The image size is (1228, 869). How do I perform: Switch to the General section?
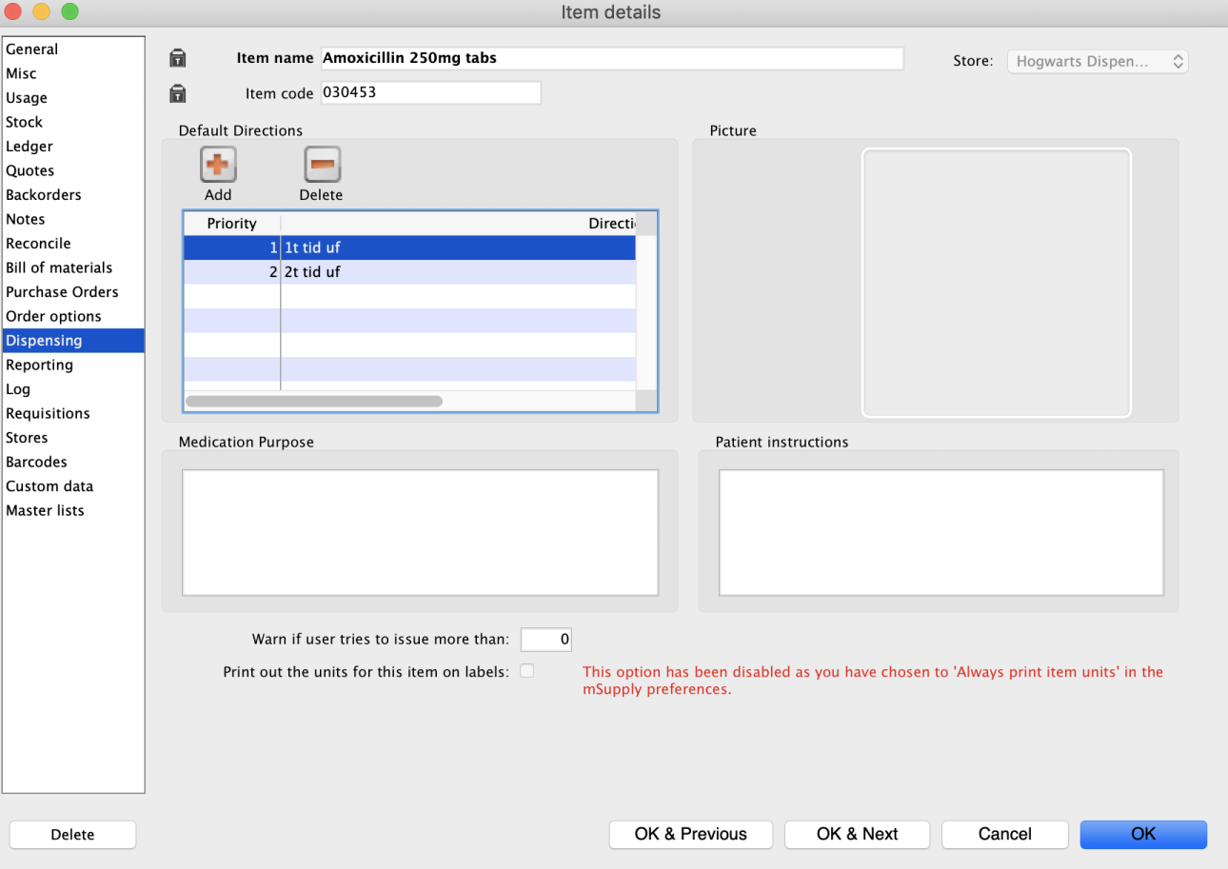click(x=32, y=49)
